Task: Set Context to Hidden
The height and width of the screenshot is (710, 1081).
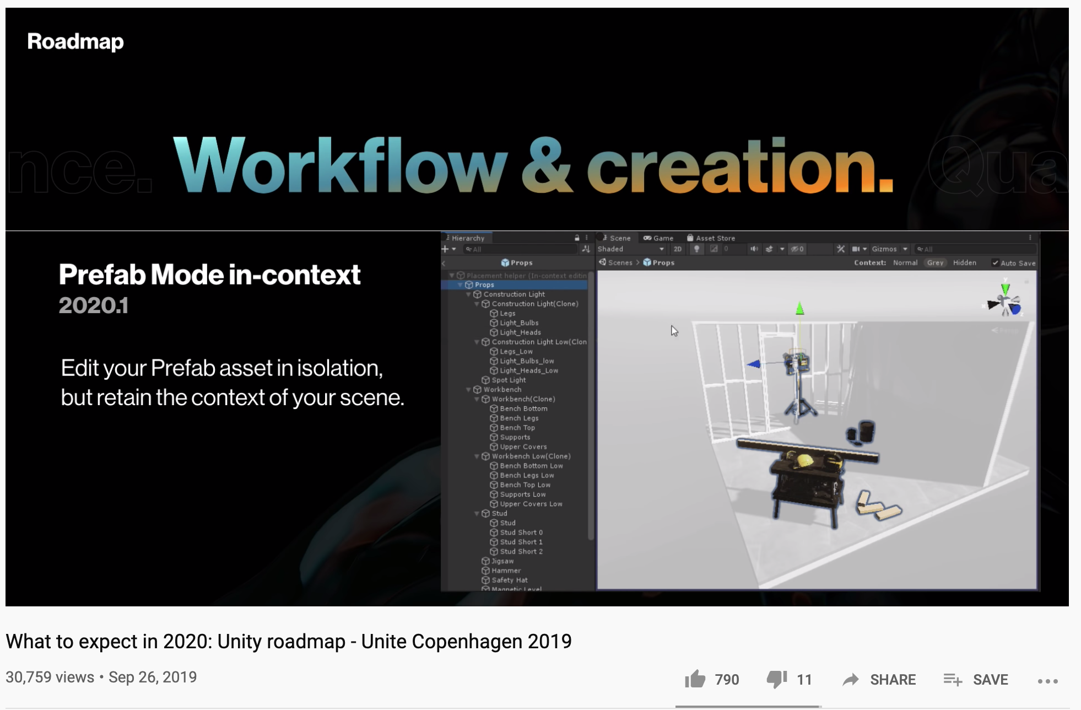Action: tap(965, 263)
